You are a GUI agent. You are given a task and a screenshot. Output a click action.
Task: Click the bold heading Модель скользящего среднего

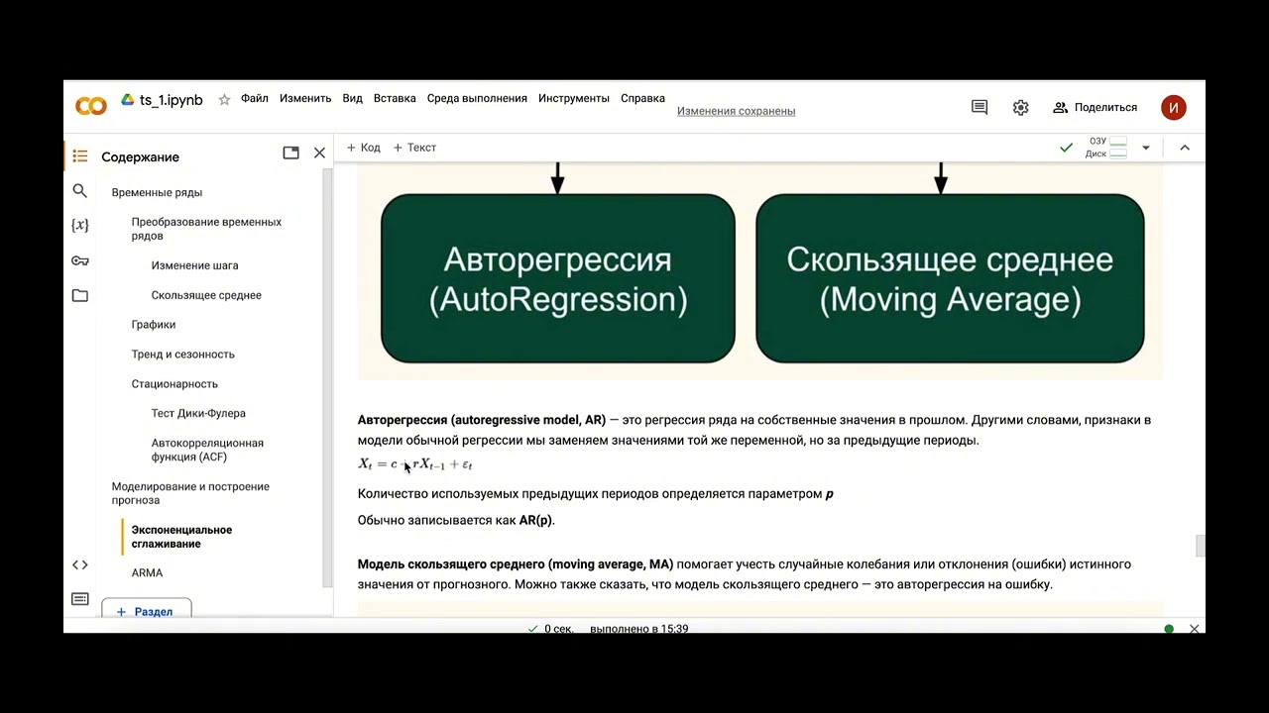(516, 564)
